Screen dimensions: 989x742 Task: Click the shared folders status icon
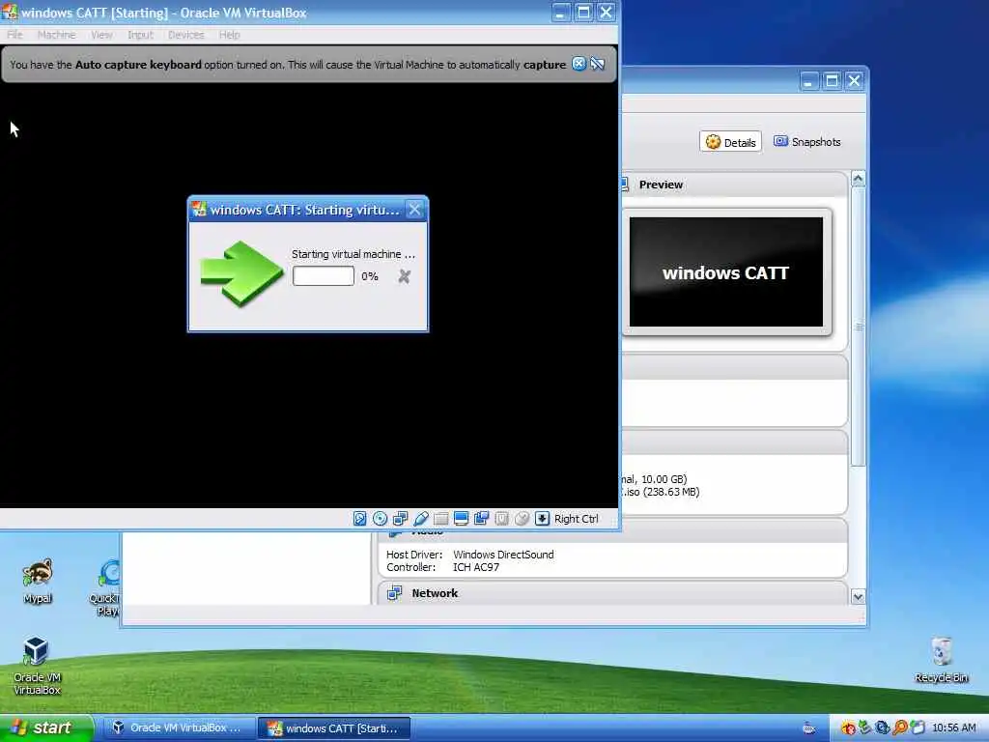(x=440, y=519)
